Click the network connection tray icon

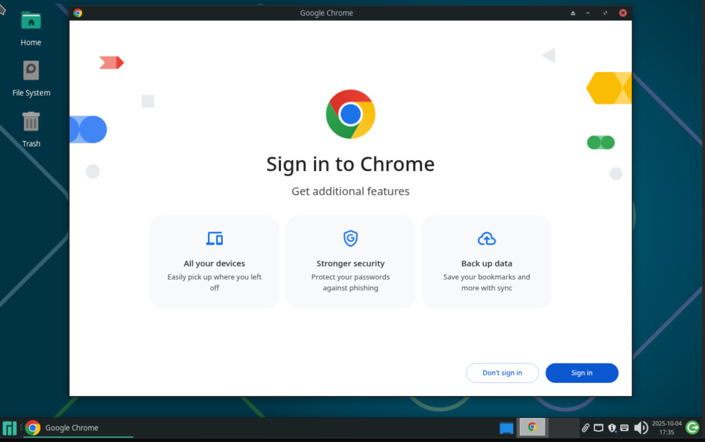599,428
